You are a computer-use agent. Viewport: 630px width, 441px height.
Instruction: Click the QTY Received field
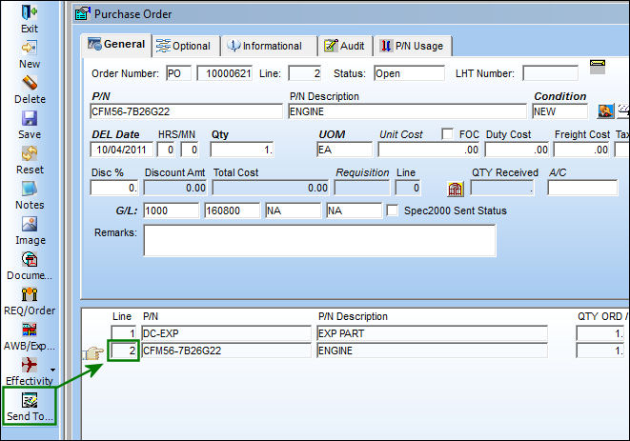502,188
